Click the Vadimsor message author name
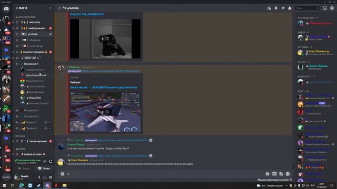Screen dimensions: 337x189 [x=74, y=67]
